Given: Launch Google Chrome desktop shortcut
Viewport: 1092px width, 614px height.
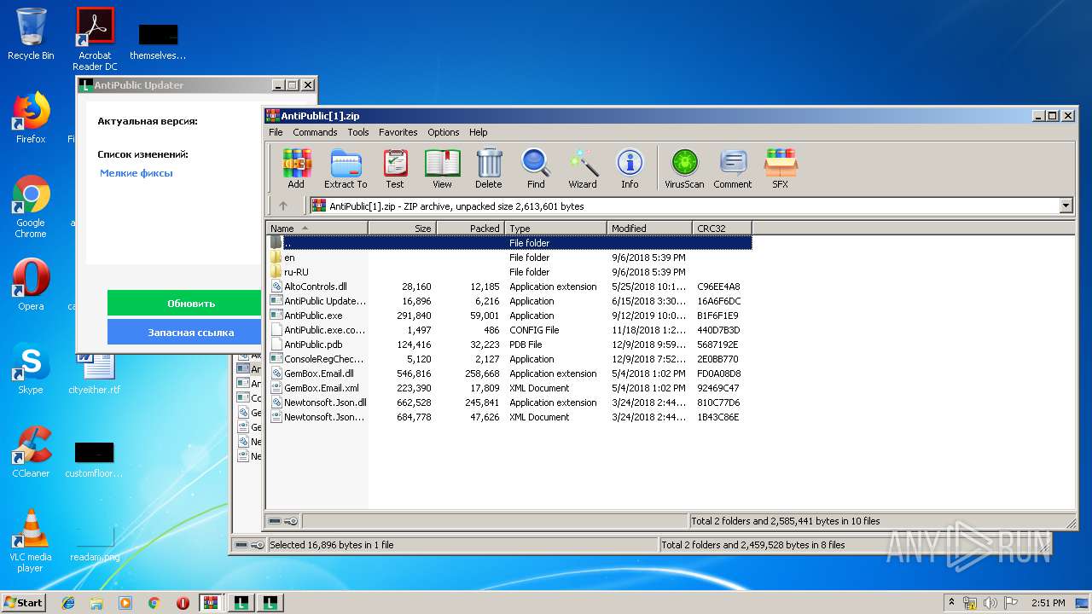Looking at the screenshot, I should 31,207.
